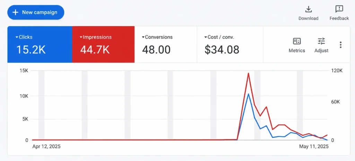Expand the Impressions metric dropdown arrow
Image resolution: width=355 pixels, height=161 pixels.
click(x=81, y=37)
